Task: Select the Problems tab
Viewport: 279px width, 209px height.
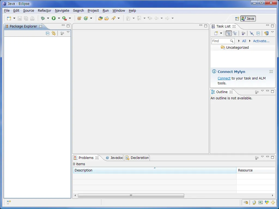Action: (86, 158)
